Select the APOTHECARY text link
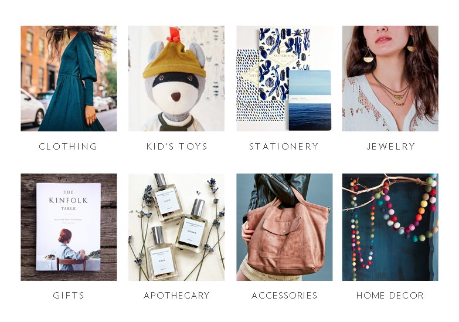Image resolution: width=459 pixels, height=322 pixels. [177, 295]
